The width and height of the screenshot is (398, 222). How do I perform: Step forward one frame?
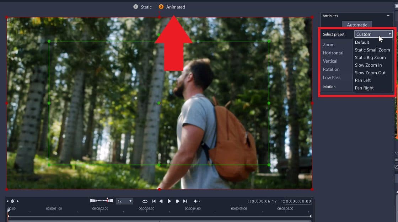pos(178,201)
